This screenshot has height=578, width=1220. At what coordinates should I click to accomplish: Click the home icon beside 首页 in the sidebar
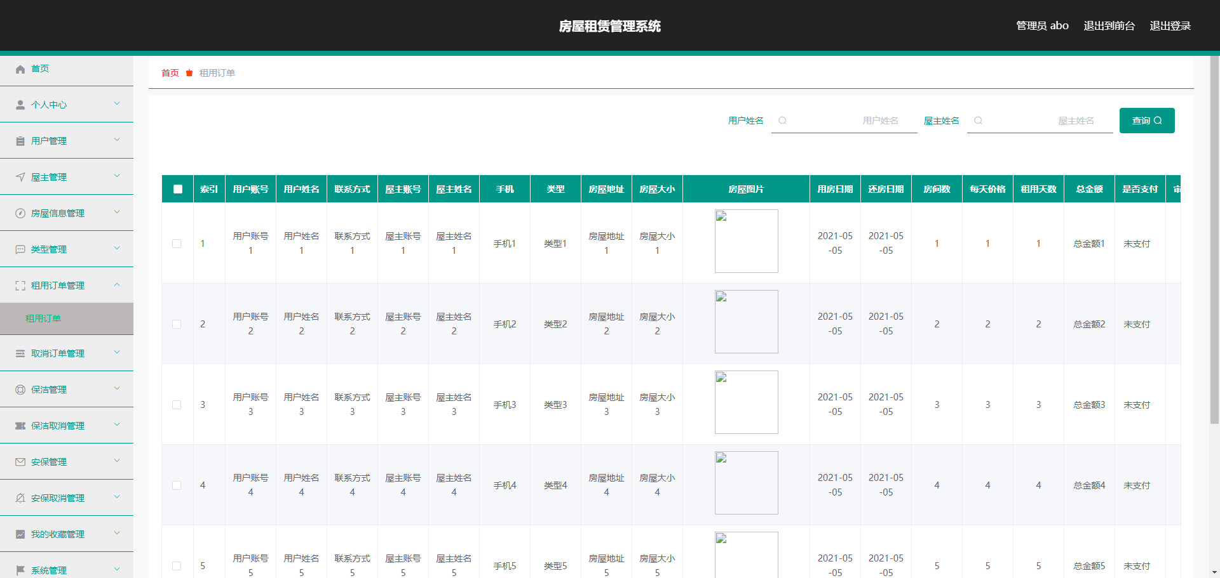(20, 69)
